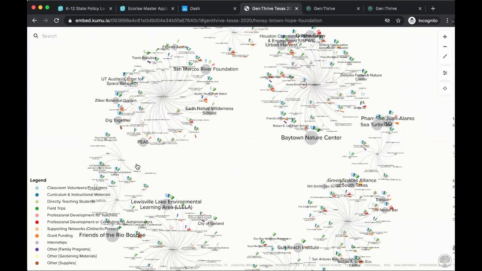Screen dimensions: 482x271
Task: Switch to the Dash tab
Action: [x=209, y=8]
